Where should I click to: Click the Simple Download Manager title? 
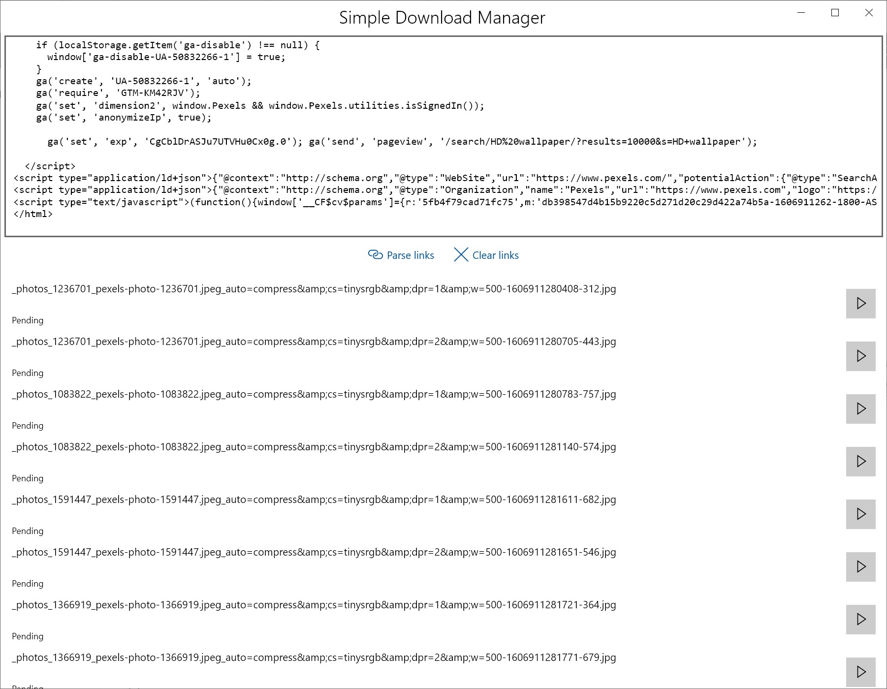pos(442,18)
